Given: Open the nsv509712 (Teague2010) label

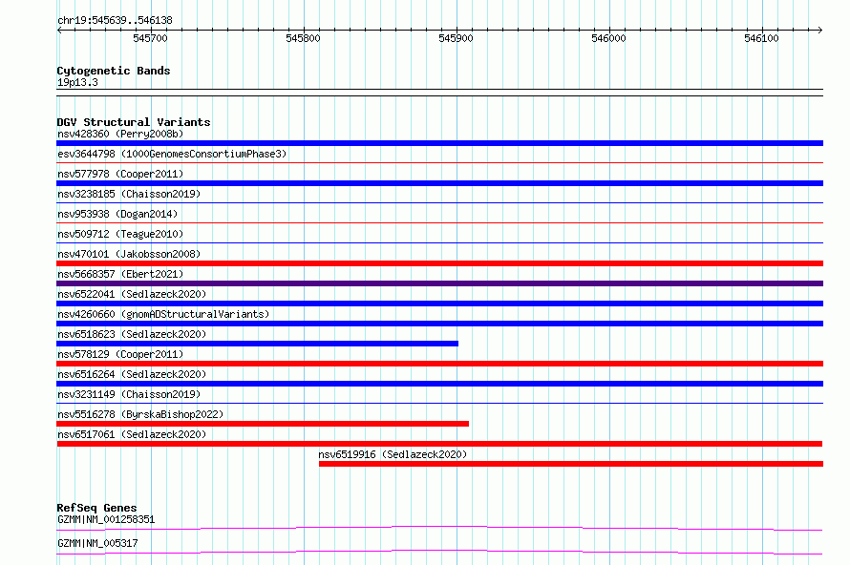Looking at the screenshot, I should [x=120, y=234].
